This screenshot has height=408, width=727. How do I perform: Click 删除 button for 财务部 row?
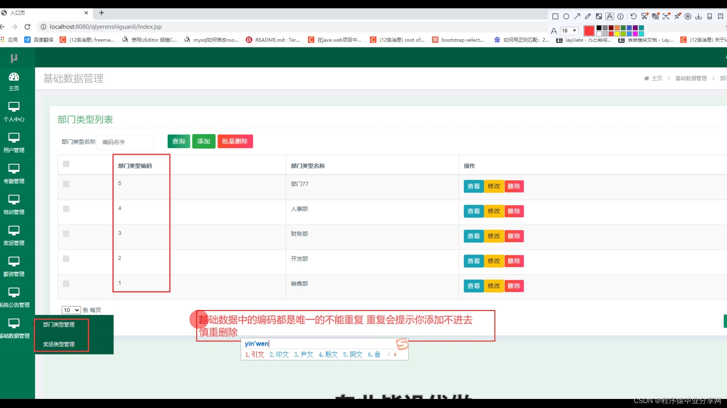coord(514,236)
